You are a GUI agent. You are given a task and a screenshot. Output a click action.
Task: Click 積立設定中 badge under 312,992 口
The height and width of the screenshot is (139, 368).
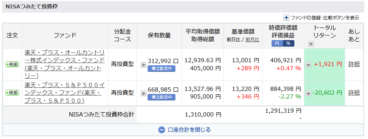tap(161, 69)
